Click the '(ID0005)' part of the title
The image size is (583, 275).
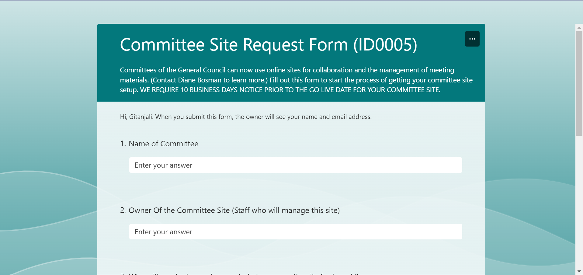pos(385,45)
